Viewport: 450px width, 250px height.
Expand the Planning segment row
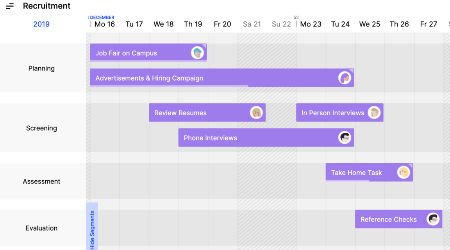41,68
